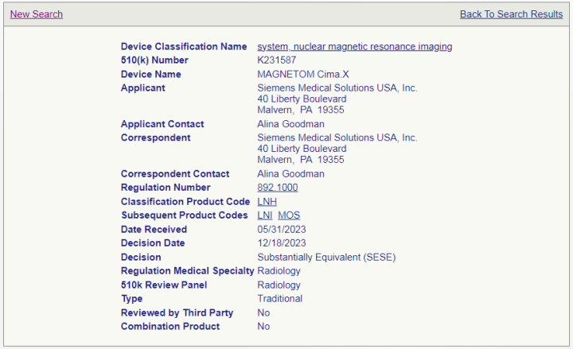Click the Classification Product Code label

click(185, 201)
